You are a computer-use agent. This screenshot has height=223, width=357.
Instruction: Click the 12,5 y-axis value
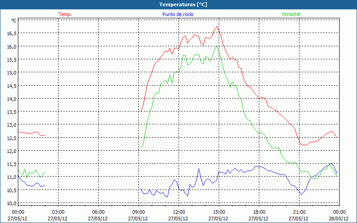(12, 138)
